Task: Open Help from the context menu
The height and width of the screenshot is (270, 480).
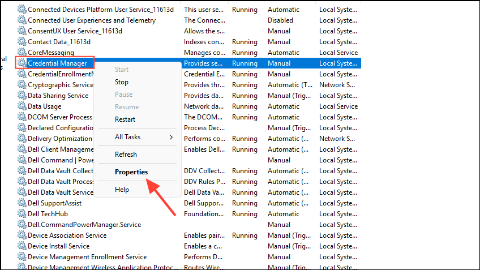Action: point(122,190)
